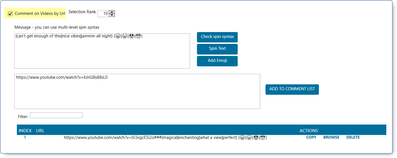Sort by the INDEX column header

pyautogui.click(x=25, y=130)
